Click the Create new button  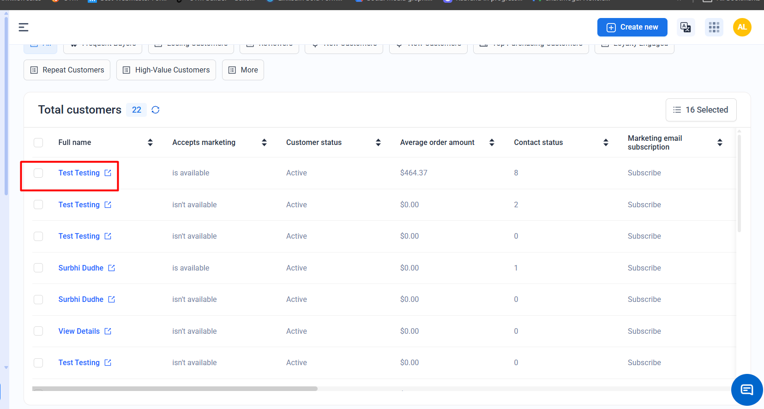click(x=632, y=27)
